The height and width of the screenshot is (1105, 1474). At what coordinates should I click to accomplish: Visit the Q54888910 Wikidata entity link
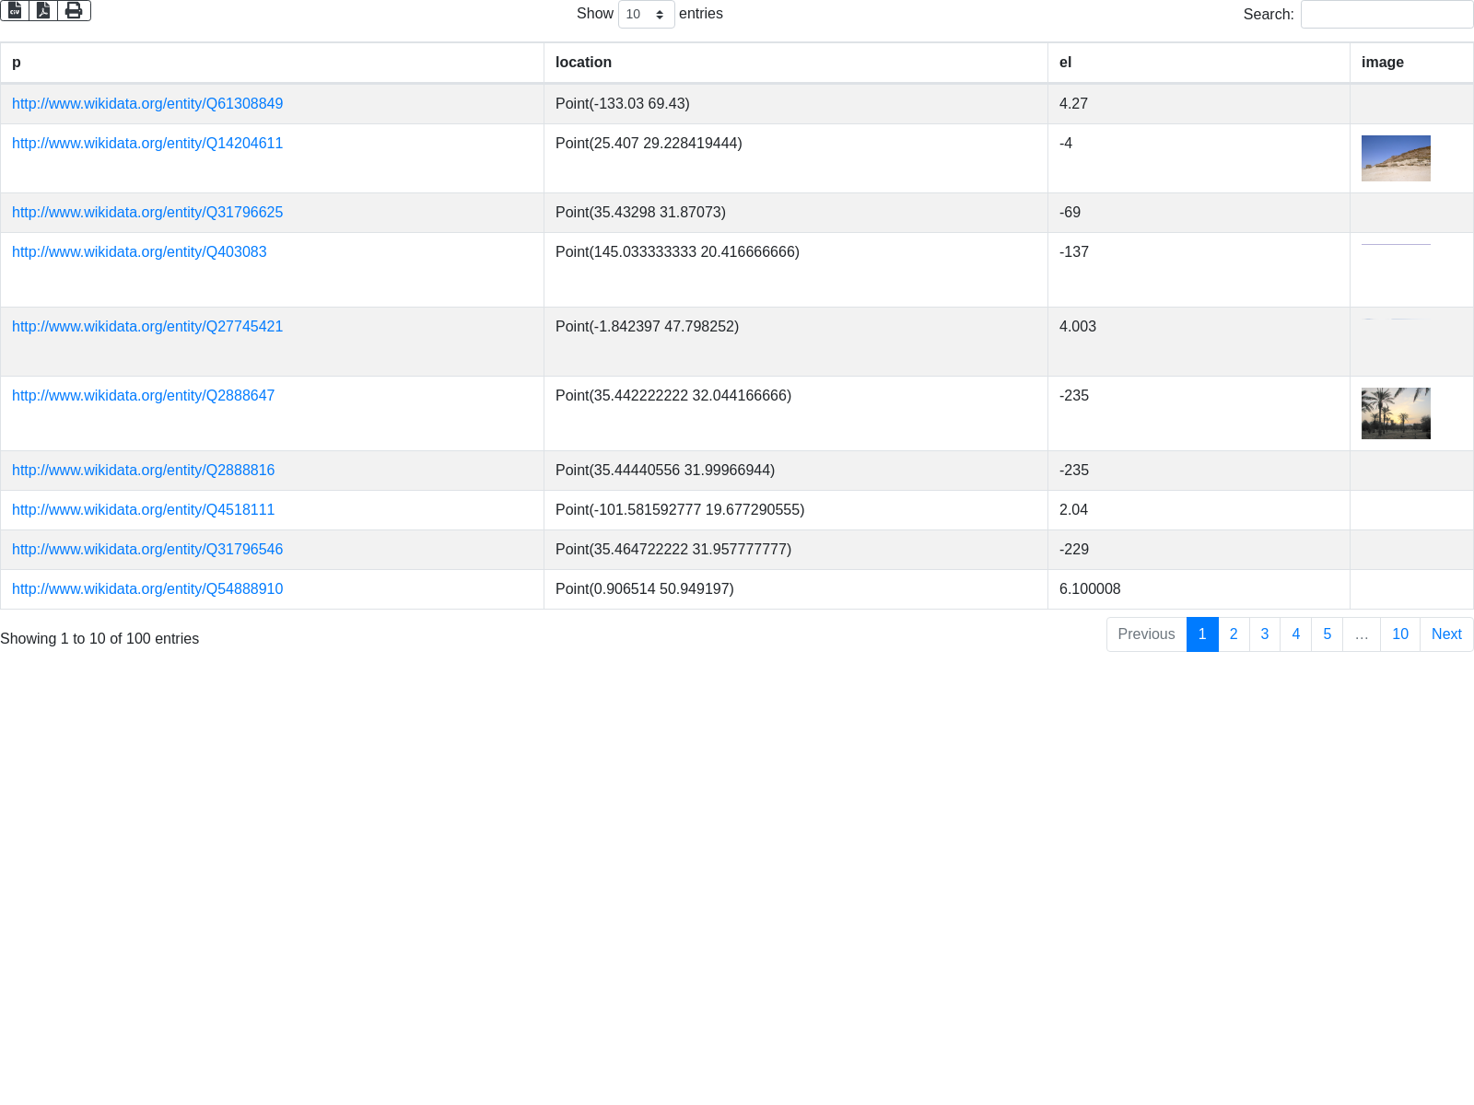[x=147, y=589]
